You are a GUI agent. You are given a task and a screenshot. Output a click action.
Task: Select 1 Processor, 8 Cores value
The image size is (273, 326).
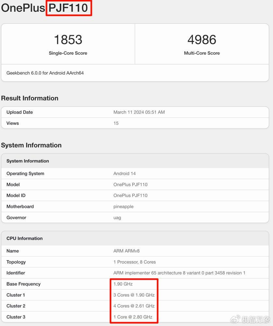coord(135,262)
